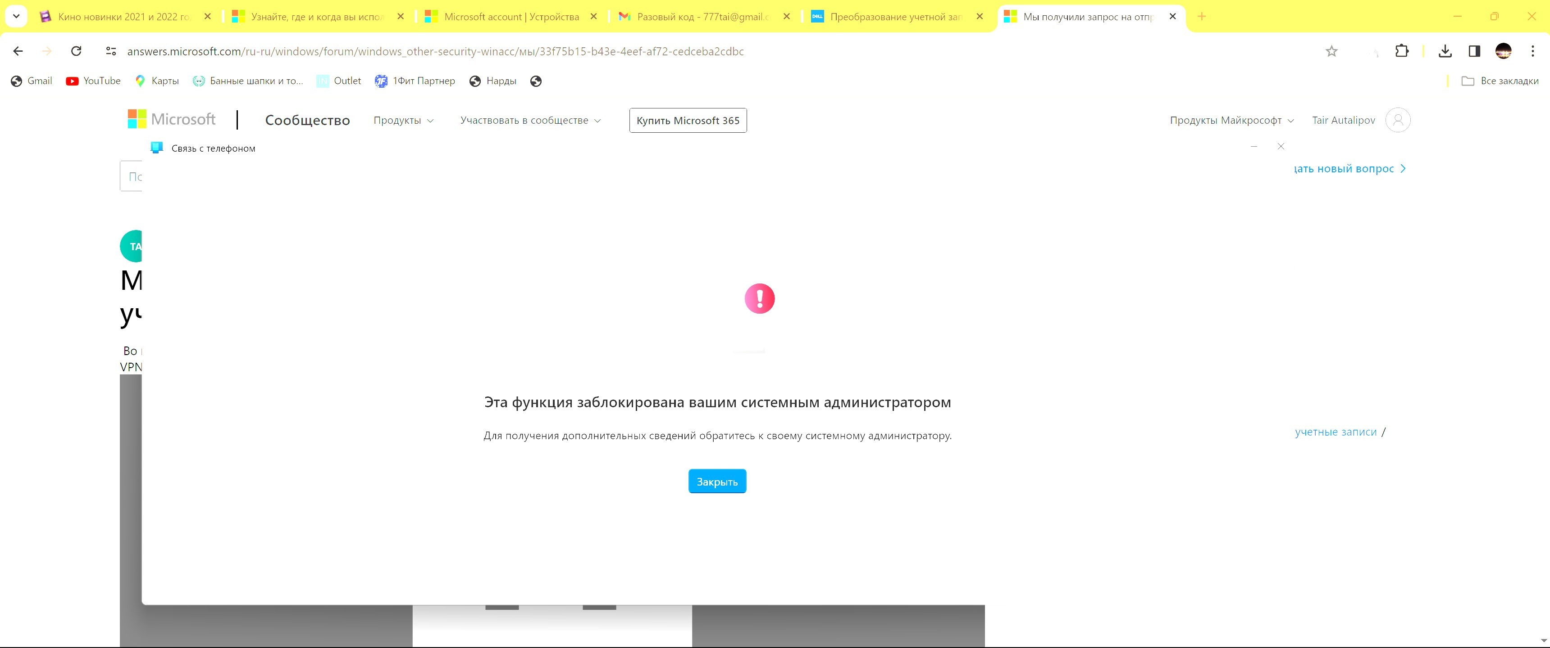Close the Microsoft account Устройства tab
This screenshot has height=648, width=1550.
point(593,17)
